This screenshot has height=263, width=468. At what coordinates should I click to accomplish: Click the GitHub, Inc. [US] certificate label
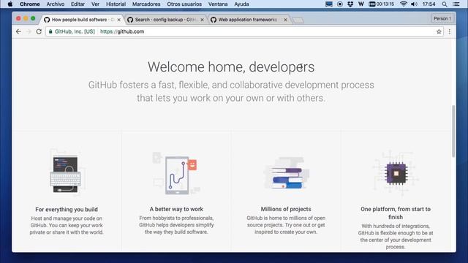tap(75, 31)
